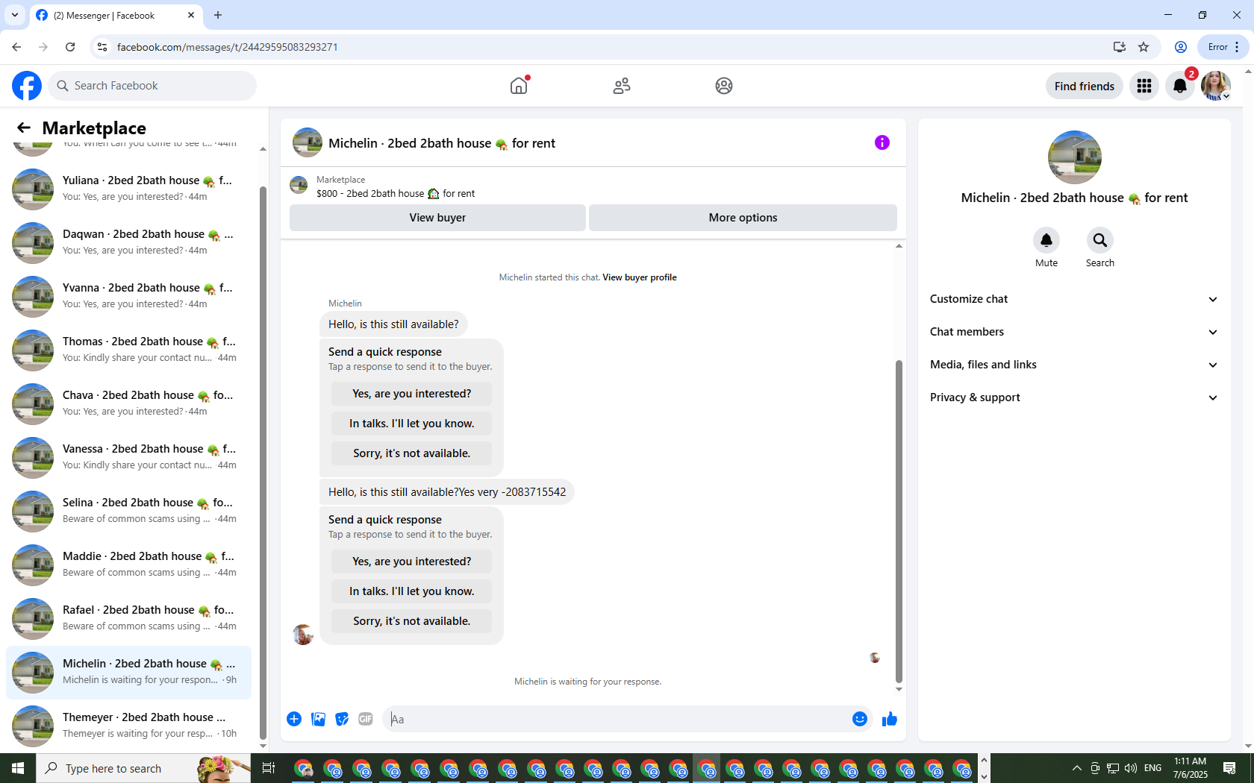
Task: Open the Friends icon in top navigation
Action: [x=622, y=86]
